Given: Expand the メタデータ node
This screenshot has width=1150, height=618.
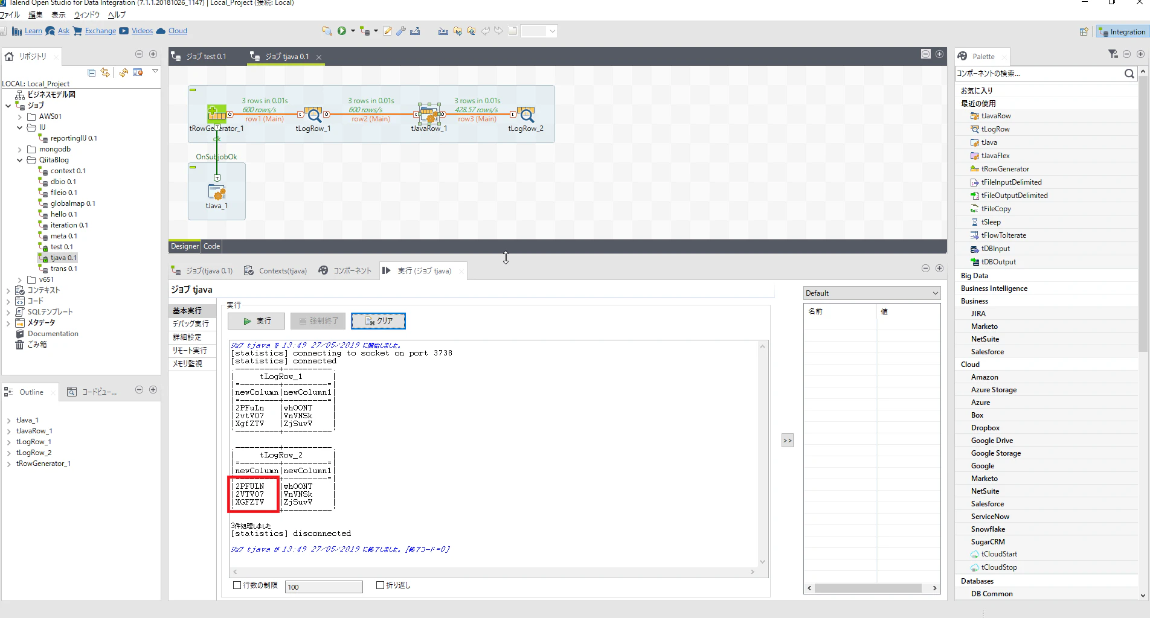Looking at the screenshot, I should (8, 323).
